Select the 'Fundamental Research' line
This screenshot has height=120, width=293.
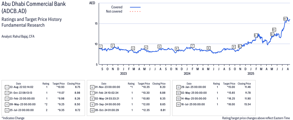tap(23, 25)
